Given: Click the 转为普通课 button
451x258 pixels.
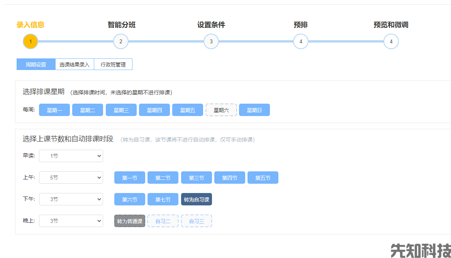Looking at the screenshot, I should click(130, 221).
